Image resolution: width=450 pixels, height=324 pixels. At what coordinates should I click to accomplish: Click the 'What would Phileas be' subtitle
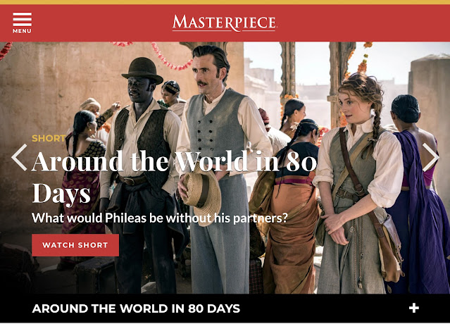coord(160,218)
